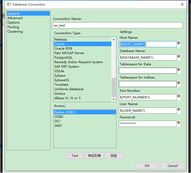This screenshot has height=173, width=191.
Task: Click the Tablespace for Indices input field
Action: coord(148,84)
